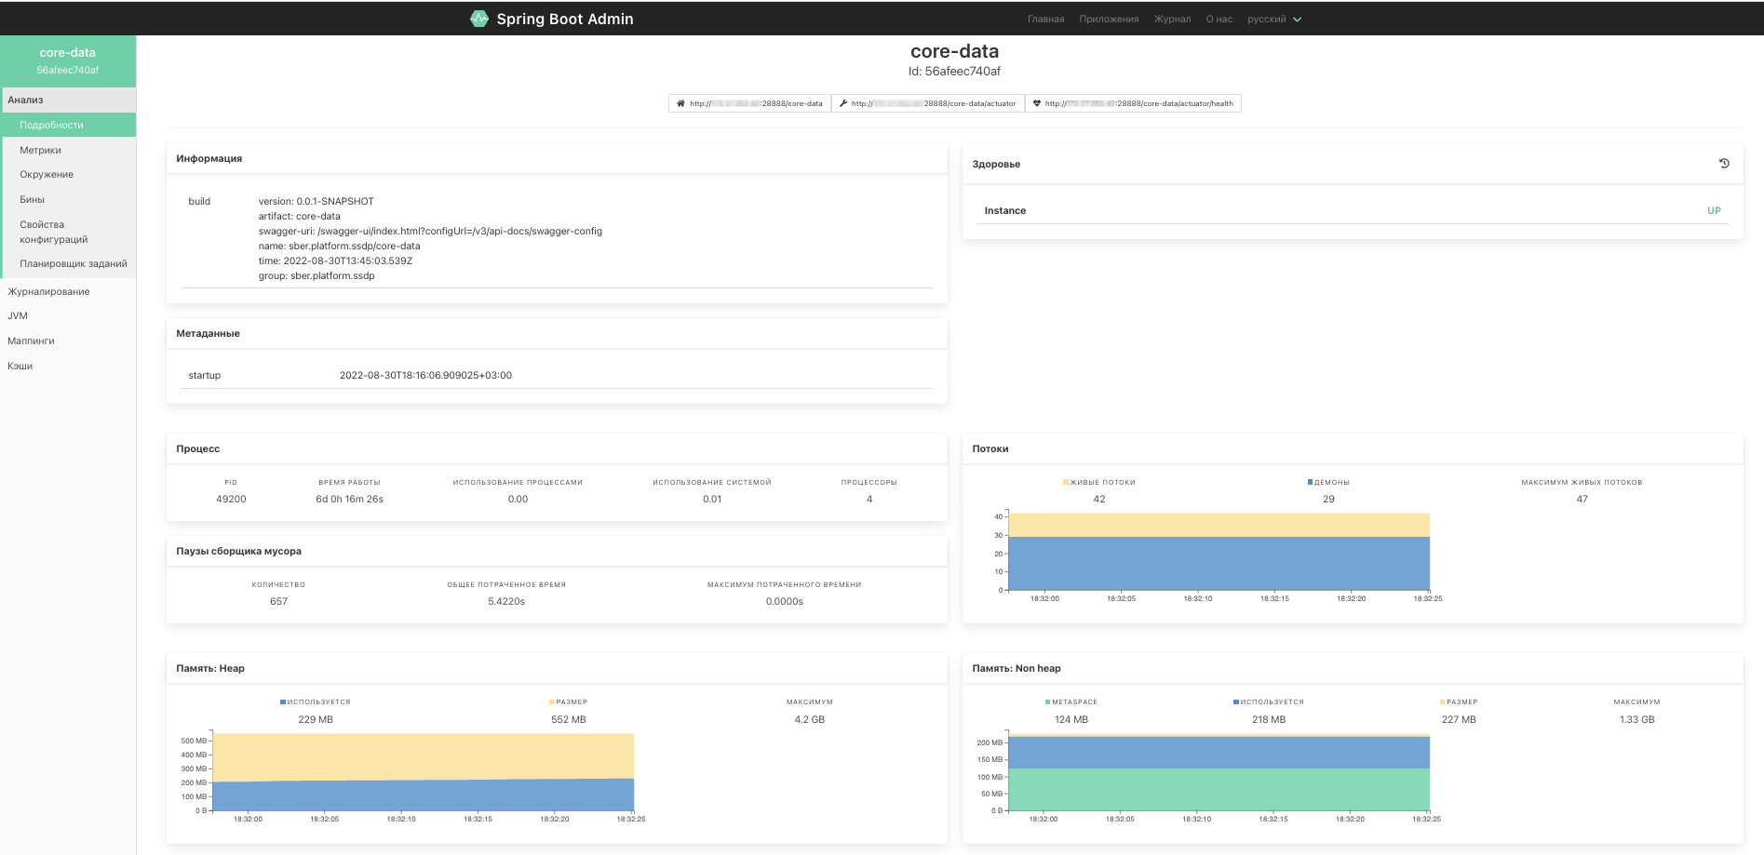Click the wrench icon on the actuator URL button
This screenshot has width=1764, height=855.
pyautogui.click(x=843, y=103)
